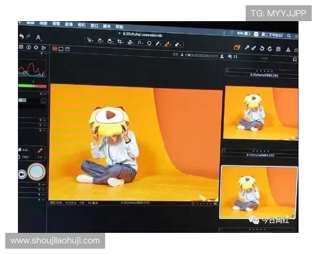Open the Library tool tab icon
The width and height of the screenshot is (317, 254).
(21, 47)
